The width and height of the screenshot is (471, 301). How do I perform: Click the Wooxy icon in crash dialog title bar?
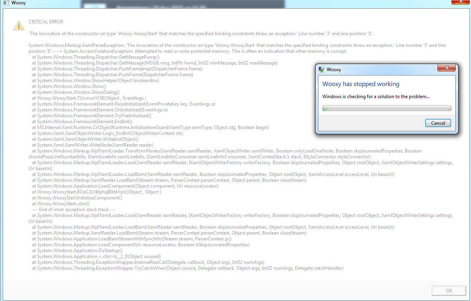point(322,70)
